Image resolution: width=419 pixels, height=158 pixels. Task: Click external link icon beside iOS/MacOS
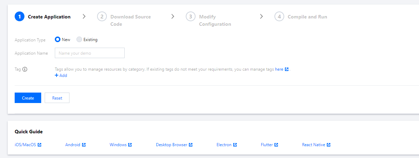click(x=39, y=145)
